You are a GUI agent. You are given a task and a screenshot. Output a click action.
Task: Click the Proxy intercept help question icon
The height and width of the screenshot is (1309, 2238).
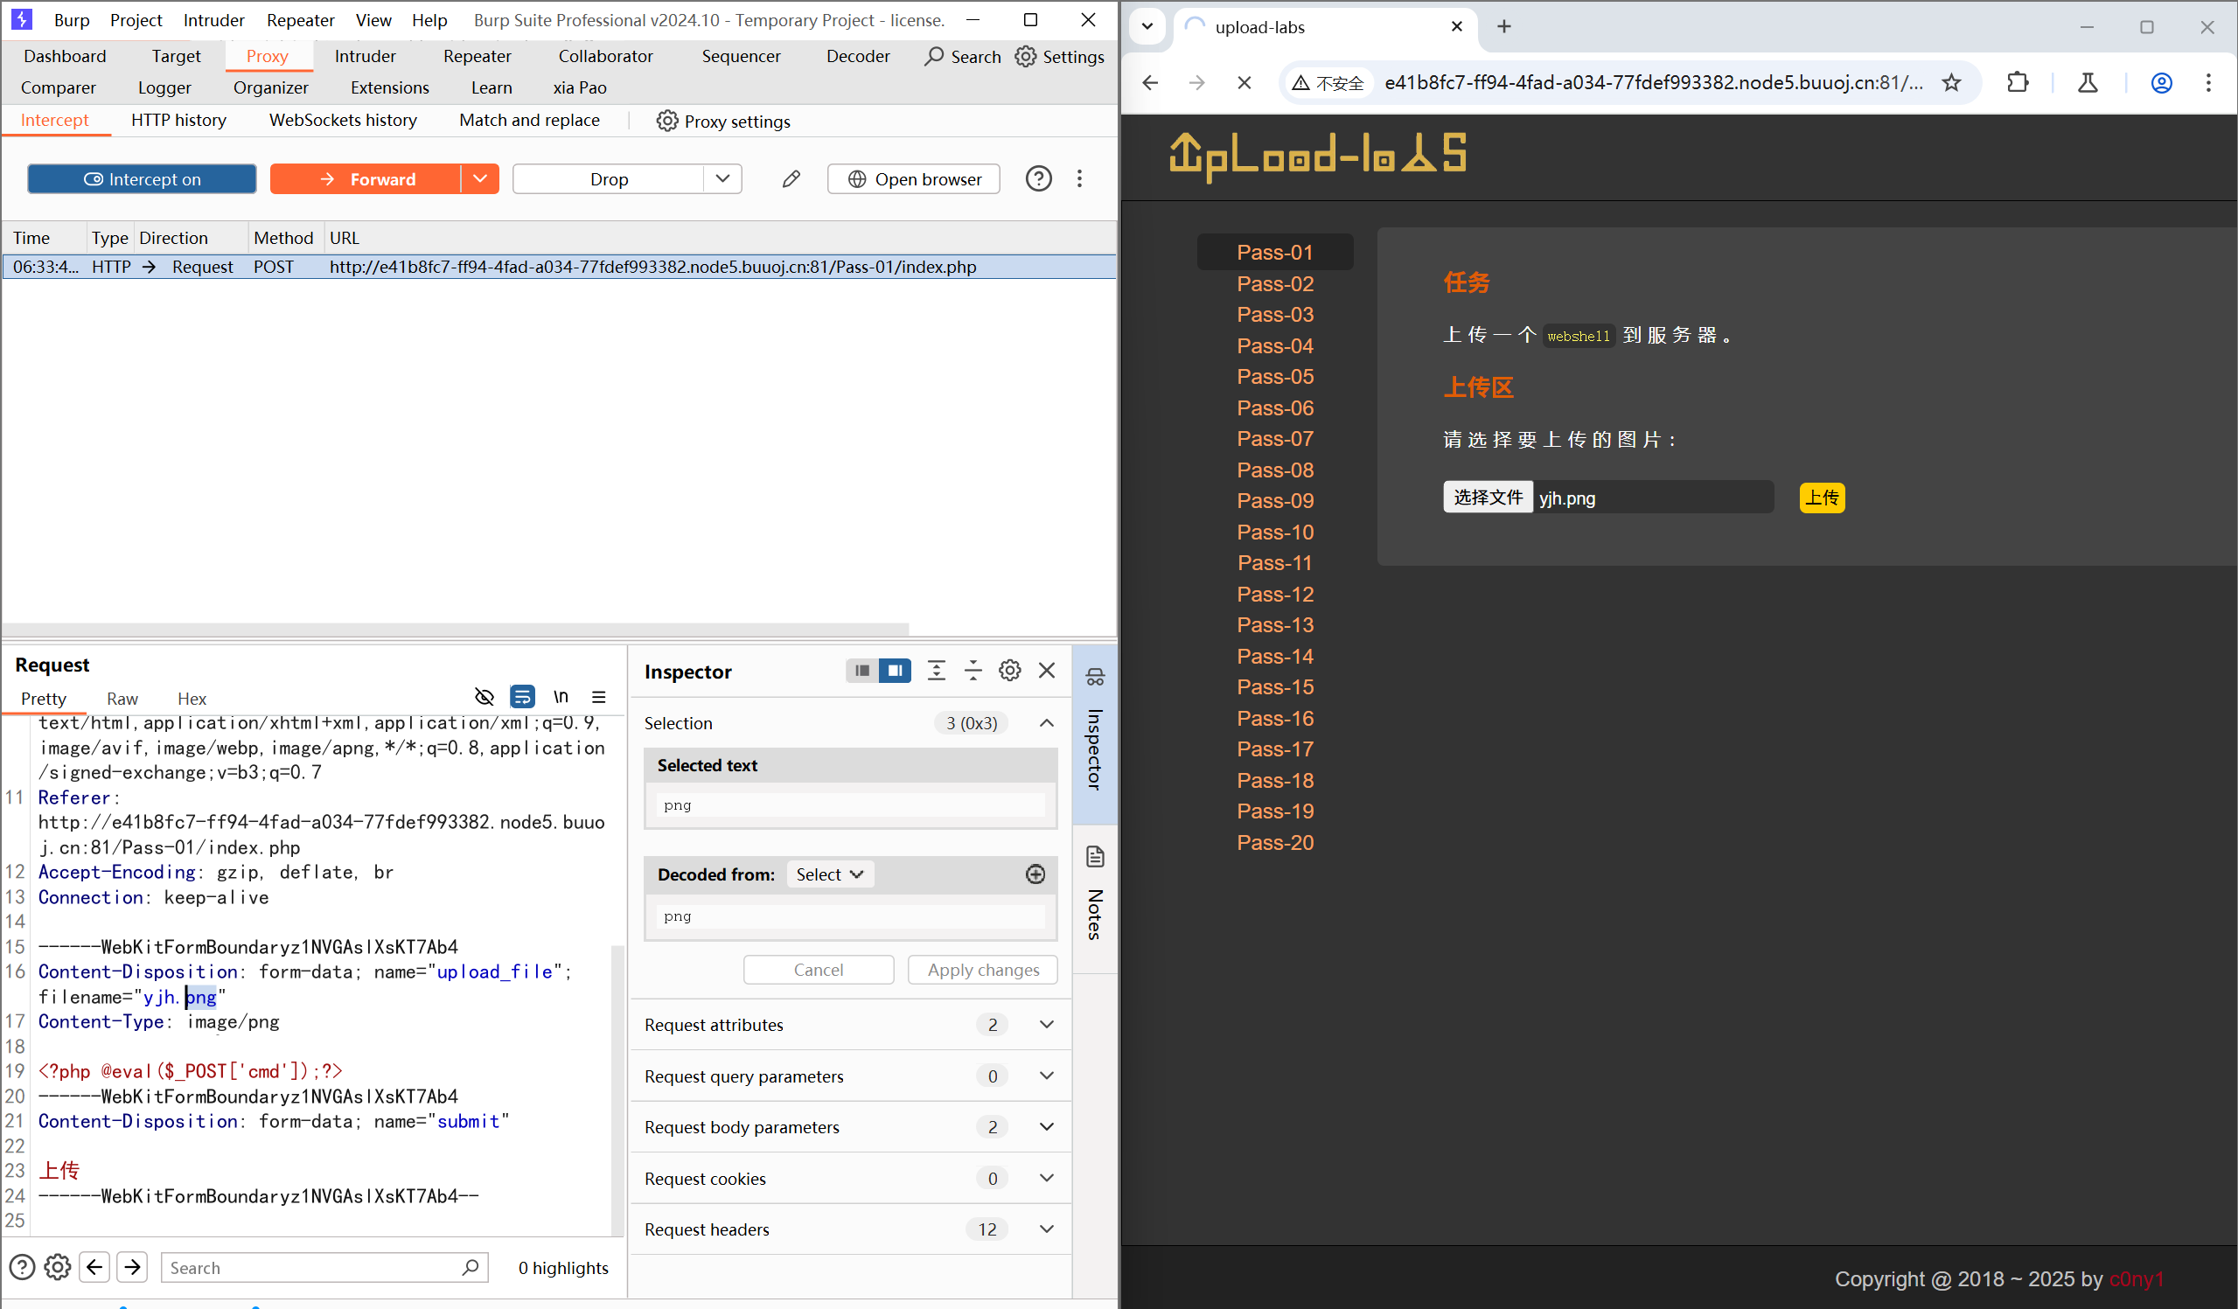[1038, 178]
